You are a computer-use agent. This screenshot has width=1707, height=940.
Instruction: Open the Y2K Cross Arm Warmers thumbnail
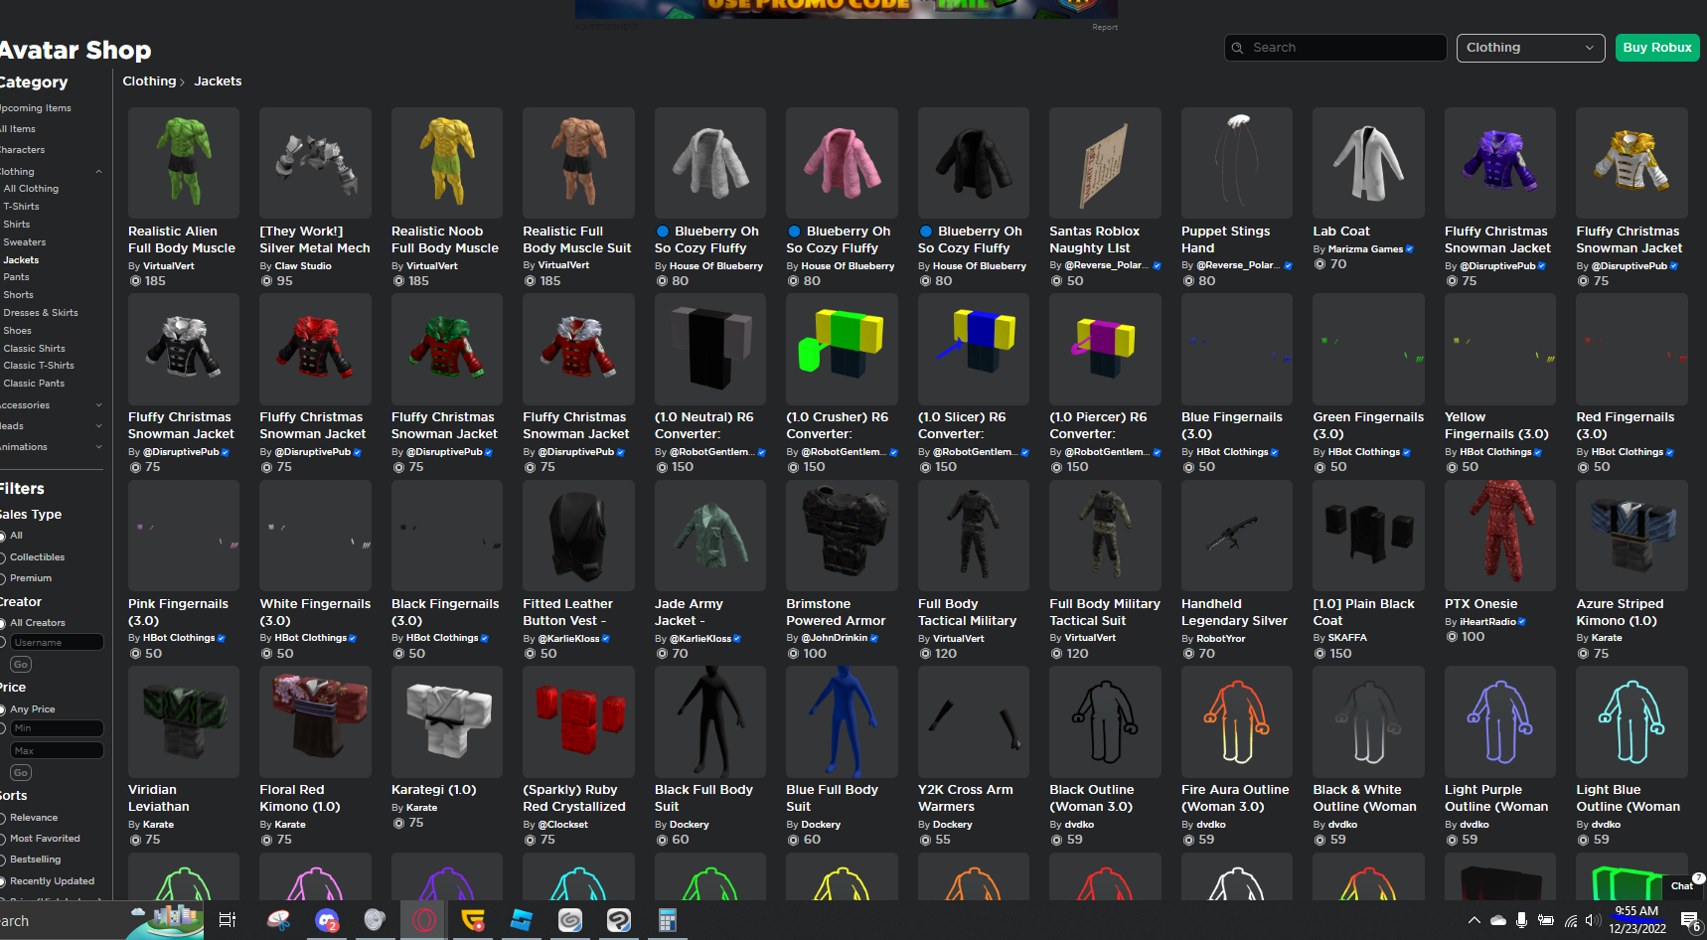[974, 721]
